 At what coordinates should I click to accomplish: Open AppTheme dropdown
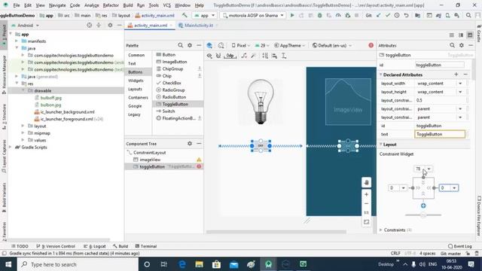289,45
